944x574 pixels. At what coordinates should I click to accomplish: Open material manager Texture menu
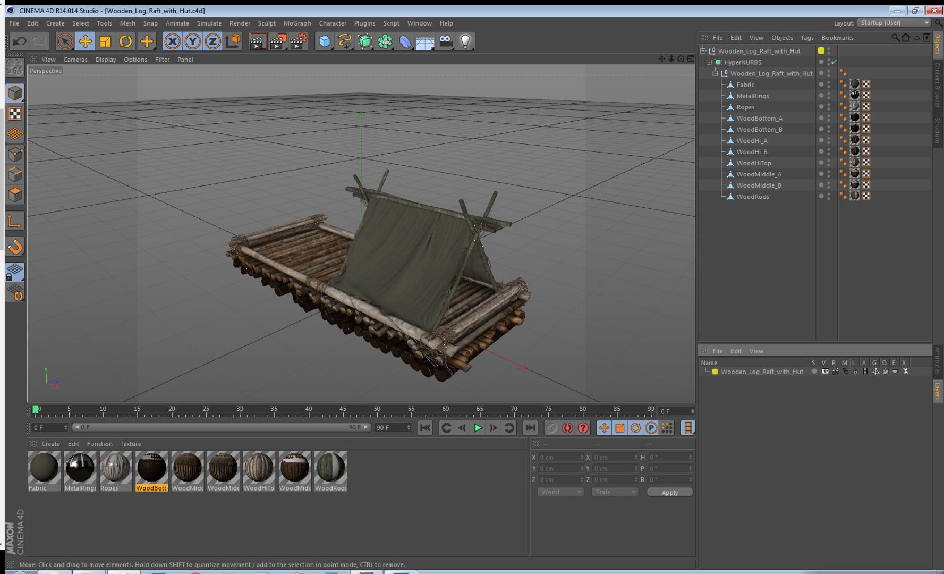coord(130,444)
